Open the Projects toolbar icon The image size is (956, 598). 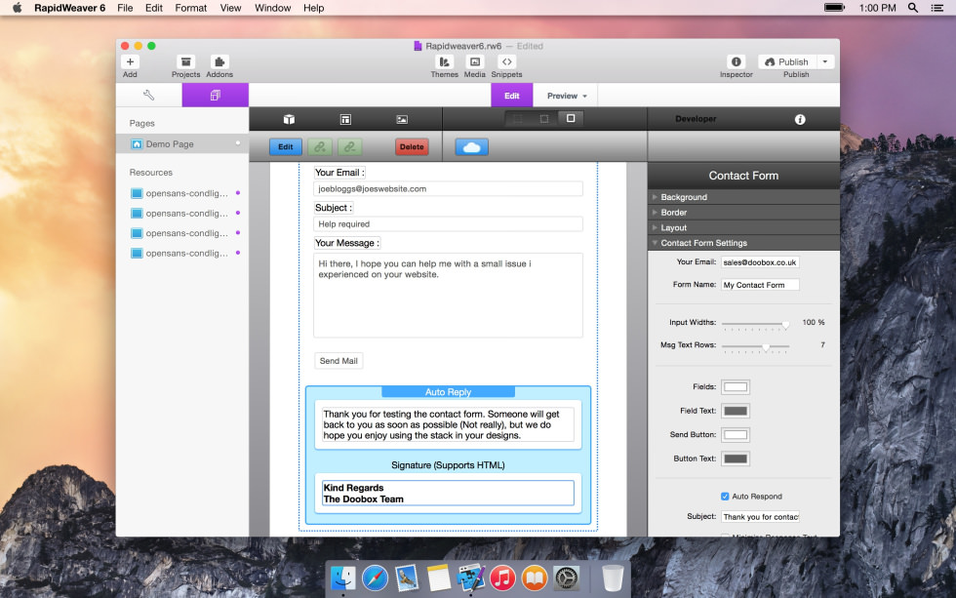[186, 61]
